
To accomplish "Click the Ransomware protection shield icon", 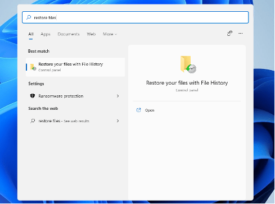I will pyautogui.click(x=33, y=96).
